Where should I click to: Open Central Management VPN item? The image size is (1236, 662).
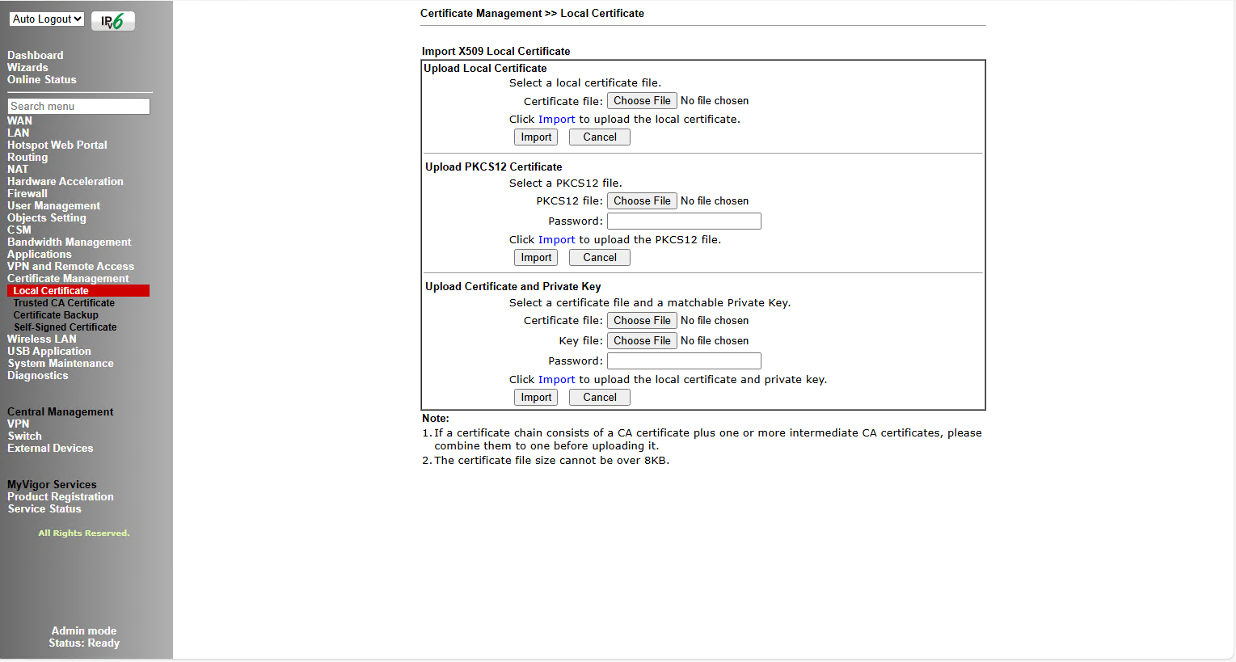pyautogui.click(x=19, y=424)
